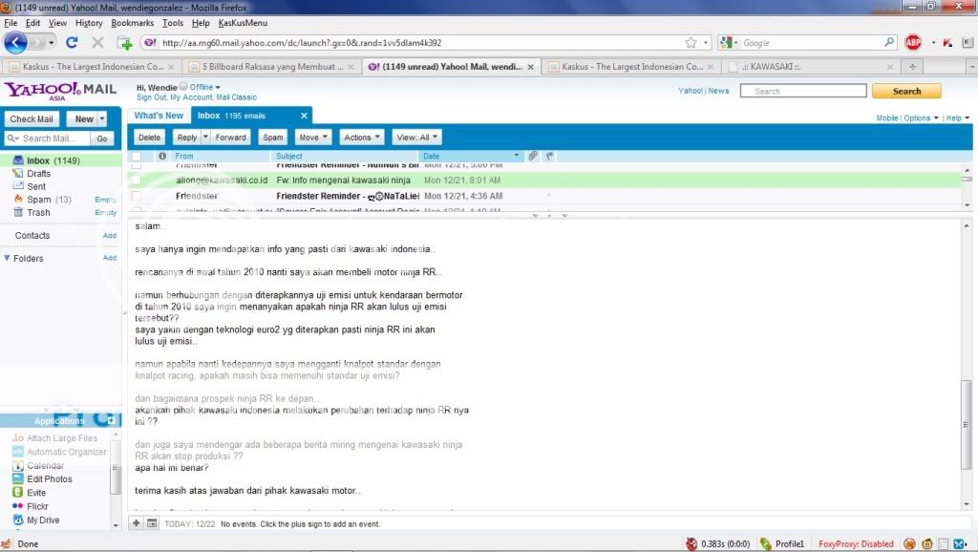Click the Yahoo! Mail Asia logo

point(60,91)
